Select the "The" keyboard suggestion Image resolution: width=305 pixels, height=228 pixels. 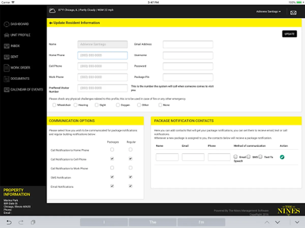152,222
